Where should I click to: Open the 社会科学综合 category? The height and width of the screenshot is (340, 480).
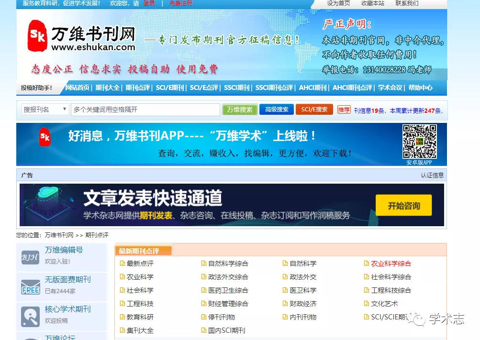[391, 277]
